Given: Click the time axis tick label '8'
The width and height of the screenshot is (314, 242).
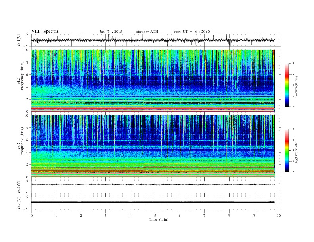Looking at the screenshot, I should (x=229, y=216).
